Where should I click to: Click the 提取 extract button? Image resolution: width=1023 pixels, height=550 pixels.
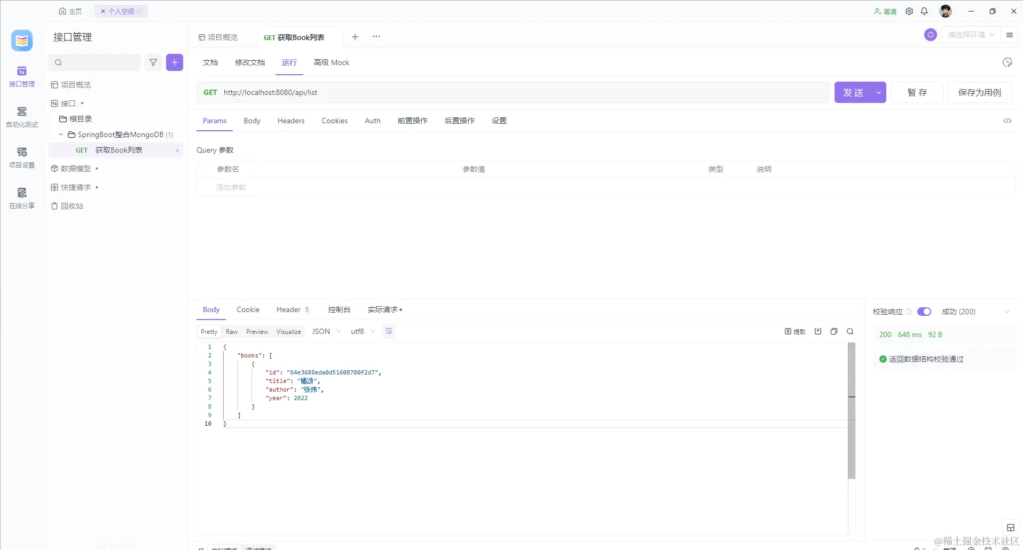(x=795, y=331)
